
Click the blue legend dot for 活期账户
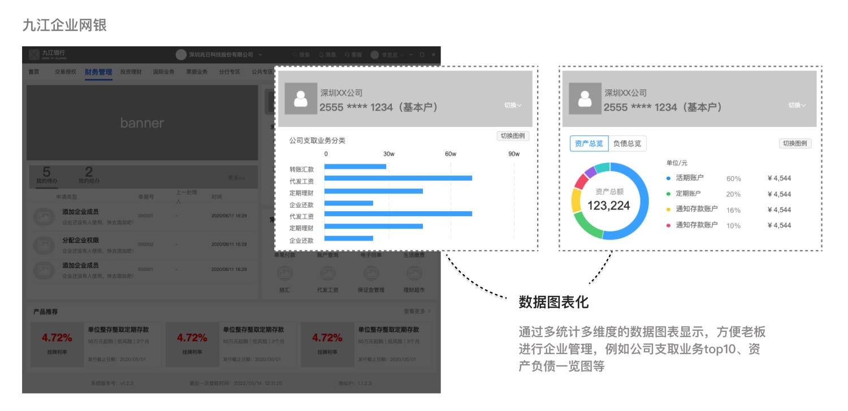click(669, 178)
